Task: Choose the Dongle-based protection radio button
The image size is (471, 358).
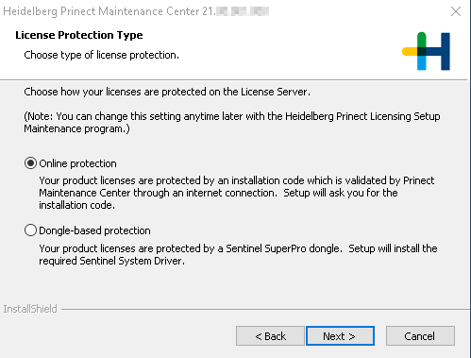Action: pyautogui.click(x=30, y=230)
